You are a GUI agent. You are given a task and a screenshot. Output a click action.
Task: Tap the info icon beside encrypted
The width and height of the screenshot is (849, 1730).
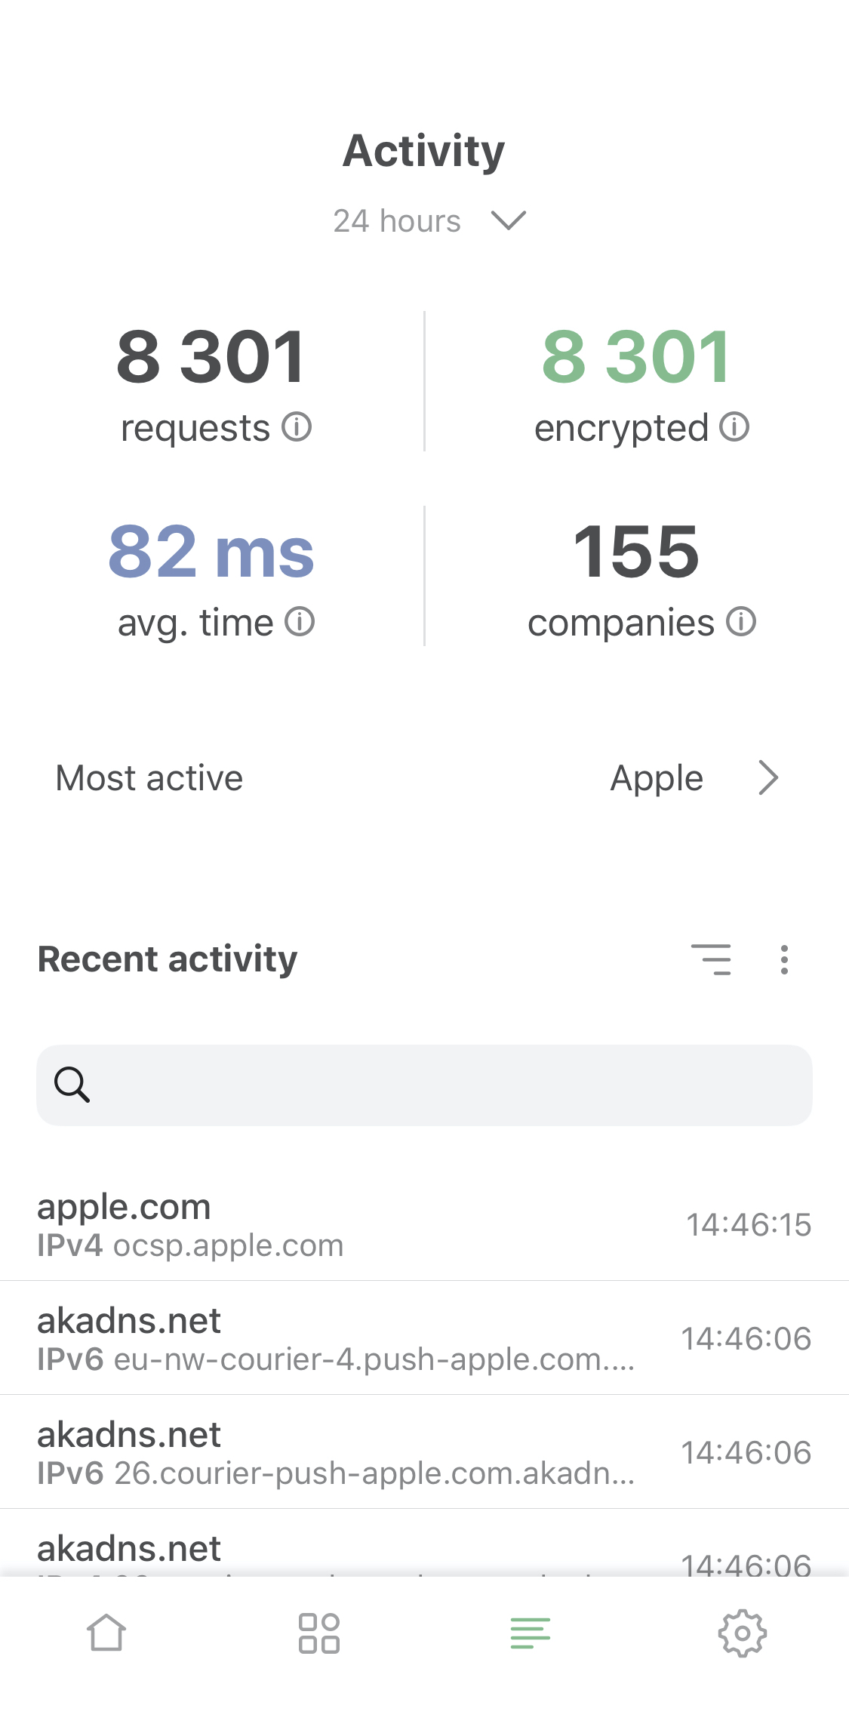pos(734,427)
